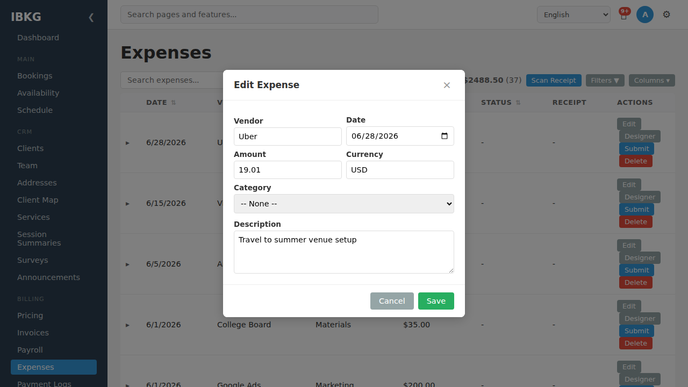Expand the 6/15/2026 expense row
Screen dimensions: 688x387
[x=128, y=204]
